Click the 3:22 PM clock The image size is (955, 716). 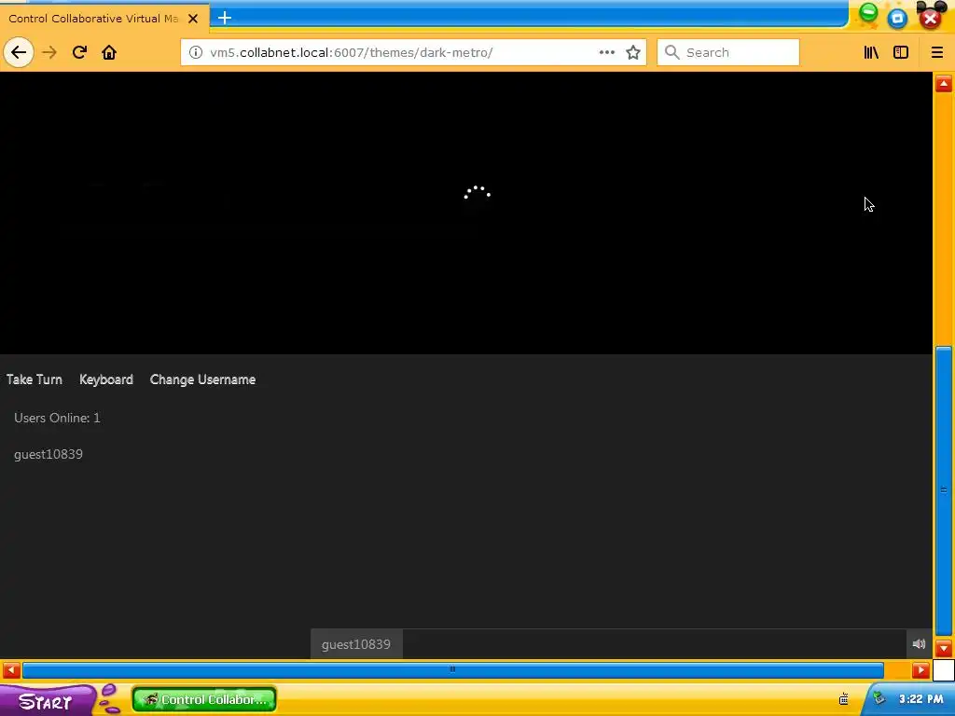[920, 699]
